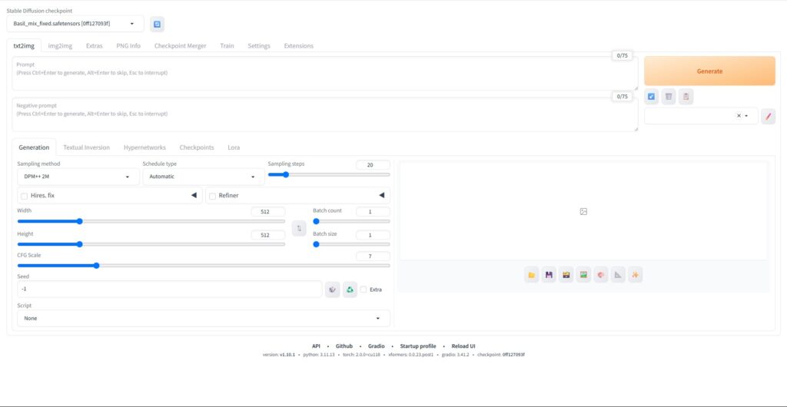Enable the Hires. fix checkbox
This screenshot has height=407, width=787.
(24, 196)
